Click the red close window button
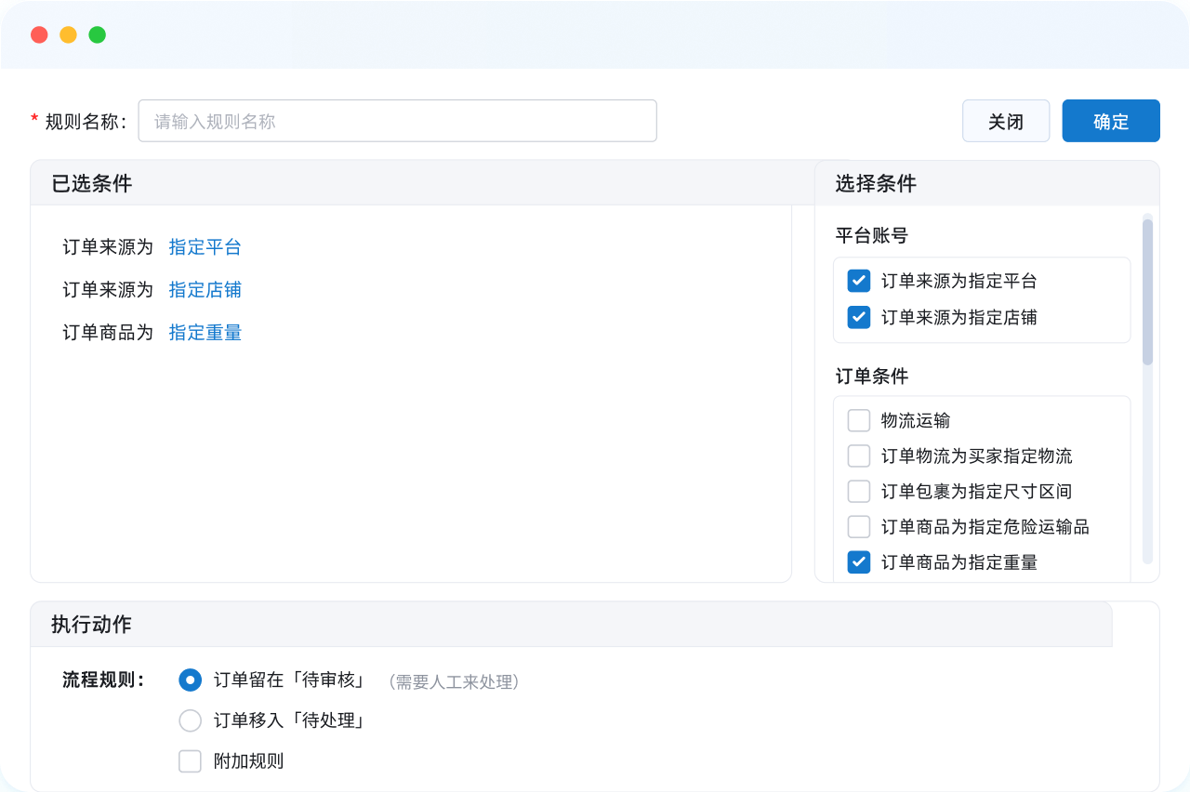The height and width of the screenshot is (792, 1190). click(x=39, y=35)
